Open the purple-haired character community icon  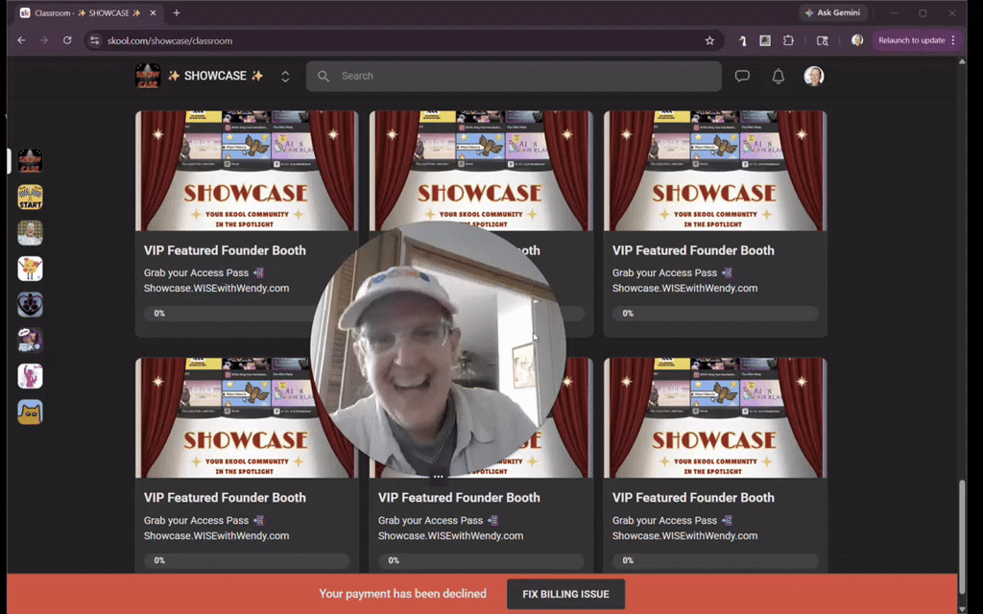30,341
